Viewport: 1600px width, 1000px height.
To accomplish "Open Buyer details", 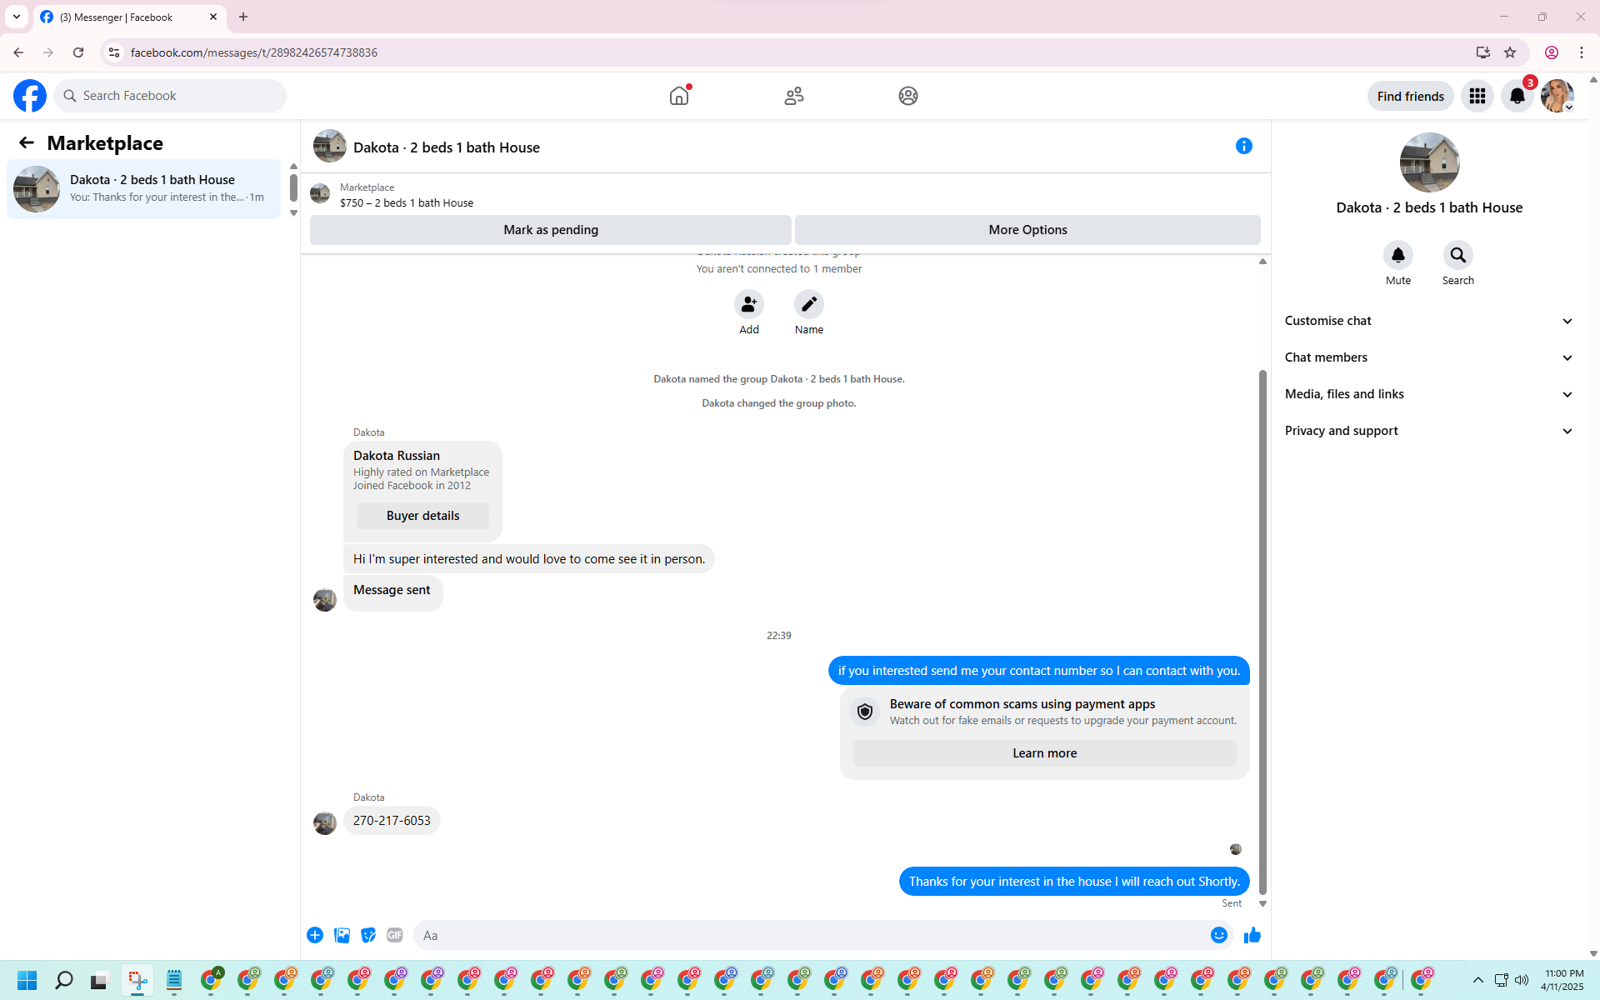I will point(422,516).
